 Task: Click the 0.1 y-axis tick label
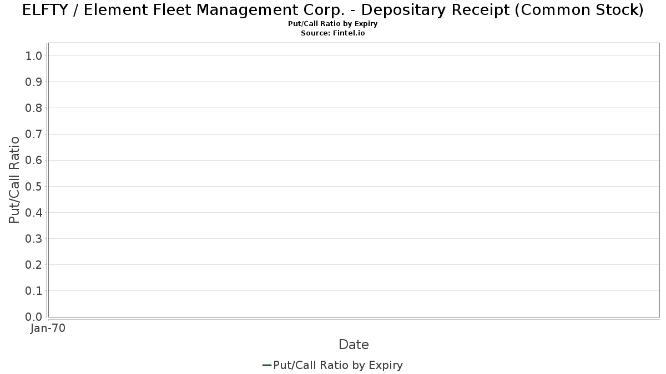pos(34,291)
